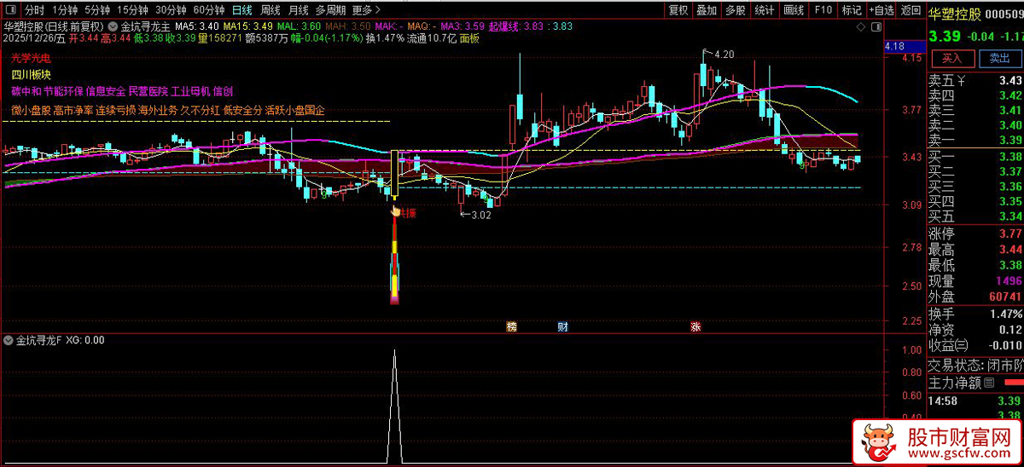
Task: Click the 涨停 3.77 limit-up value
Action: (1010, 234)
